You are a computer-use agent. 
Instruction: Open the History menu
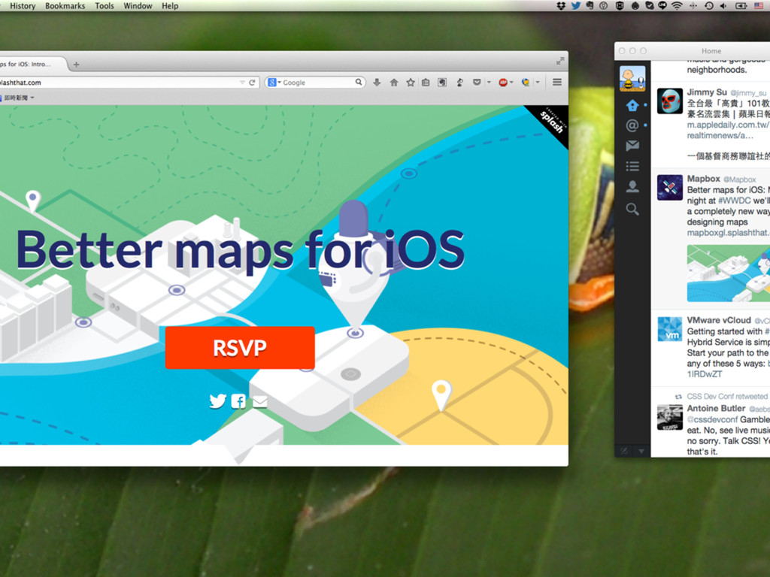point(23,6)
